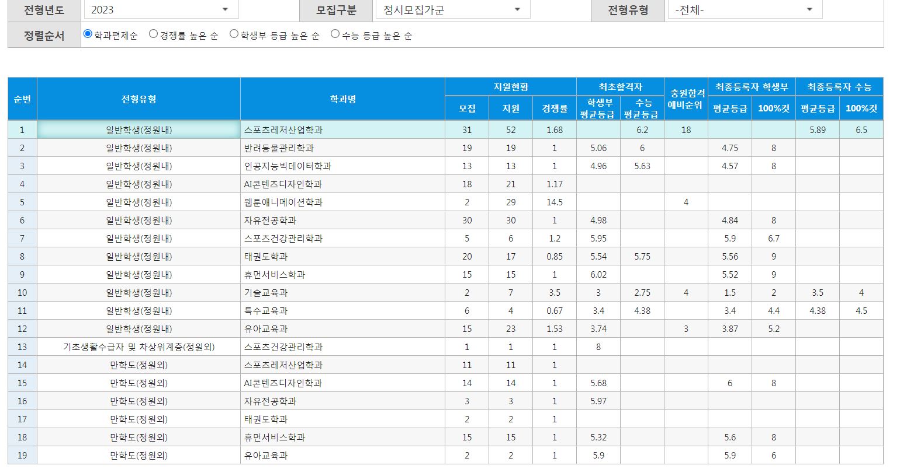
Task: Click the 특수교육과 department cell
Action: (x=342, y=310)
